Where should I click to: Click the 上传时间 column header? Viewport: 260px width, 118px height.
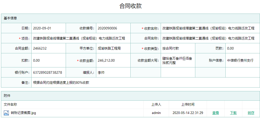tap(188, 104)
